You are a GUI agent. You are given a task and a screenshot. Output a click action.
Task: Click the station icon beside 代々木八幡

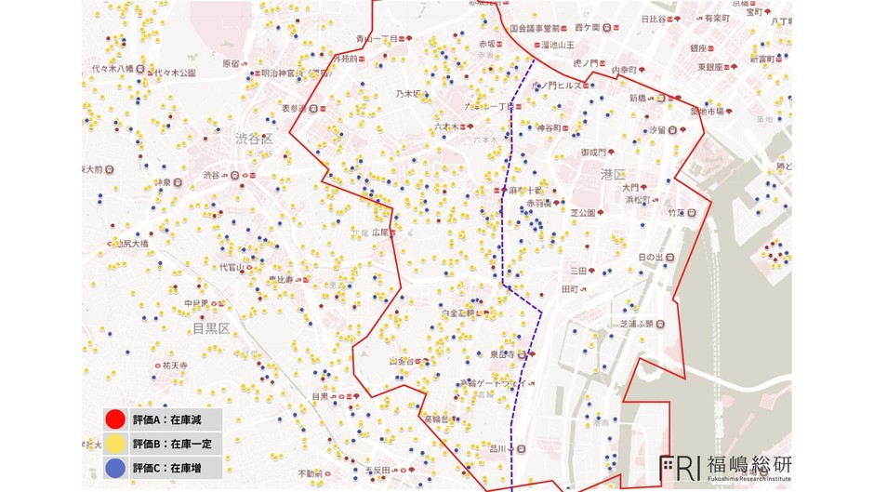coord(140,69)
